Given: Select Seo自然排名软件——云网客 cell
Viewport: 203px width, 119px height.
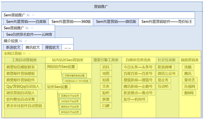Looking at the screenshot, I should pos(29,34).
